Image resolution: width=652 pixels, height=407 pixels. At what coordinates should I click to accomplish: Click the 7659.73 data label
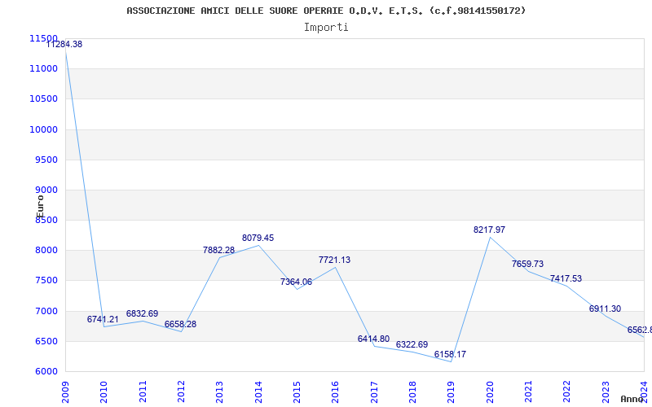click(x=527, y=264)
